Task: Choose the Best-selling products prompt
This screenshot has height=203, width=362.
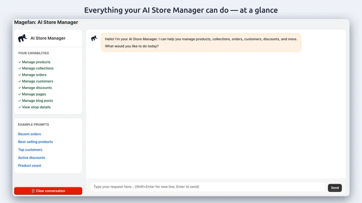Action: click(35, 142)
